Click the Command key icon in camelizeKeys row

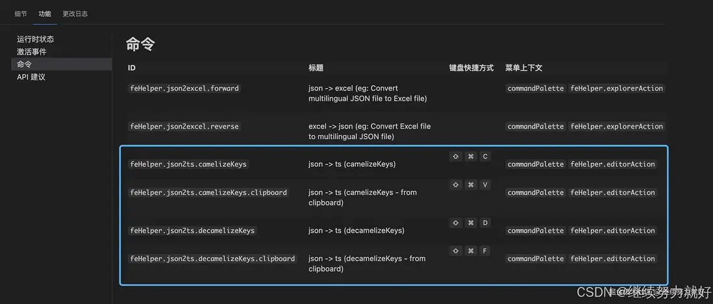[x=470, y=157]
